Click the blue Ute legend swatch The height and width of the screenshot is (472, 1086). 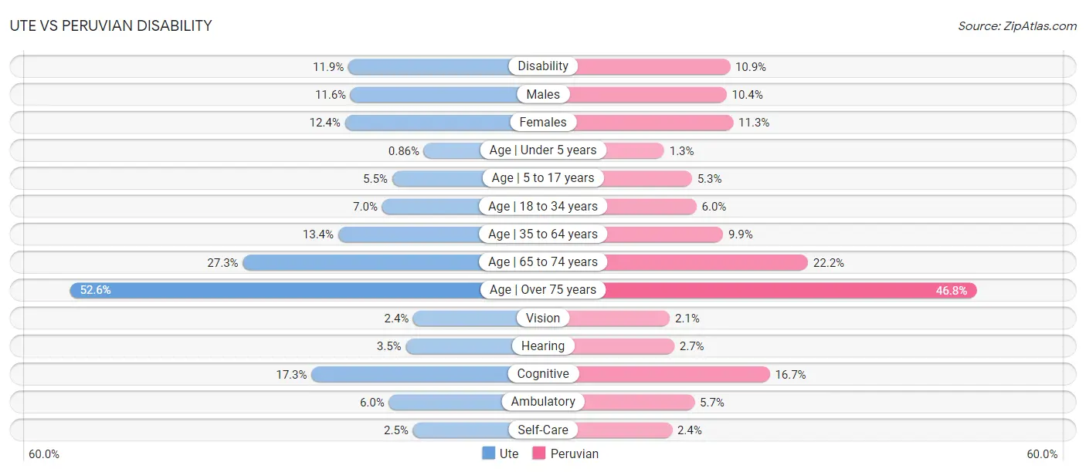click(x=488, y=453)
